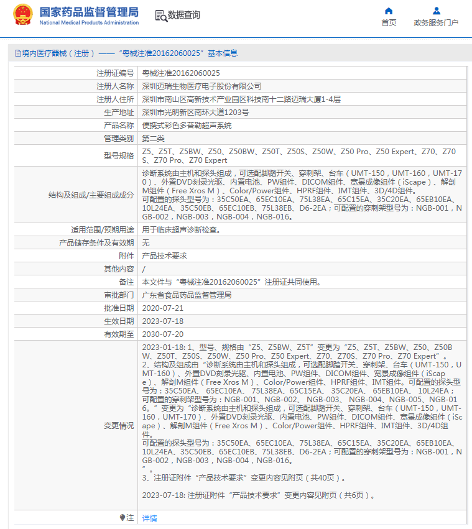The height and width of the screenshot is (529, 472).
Task: Click the document icon before 境内医疗器械
Action: (18, 53)
